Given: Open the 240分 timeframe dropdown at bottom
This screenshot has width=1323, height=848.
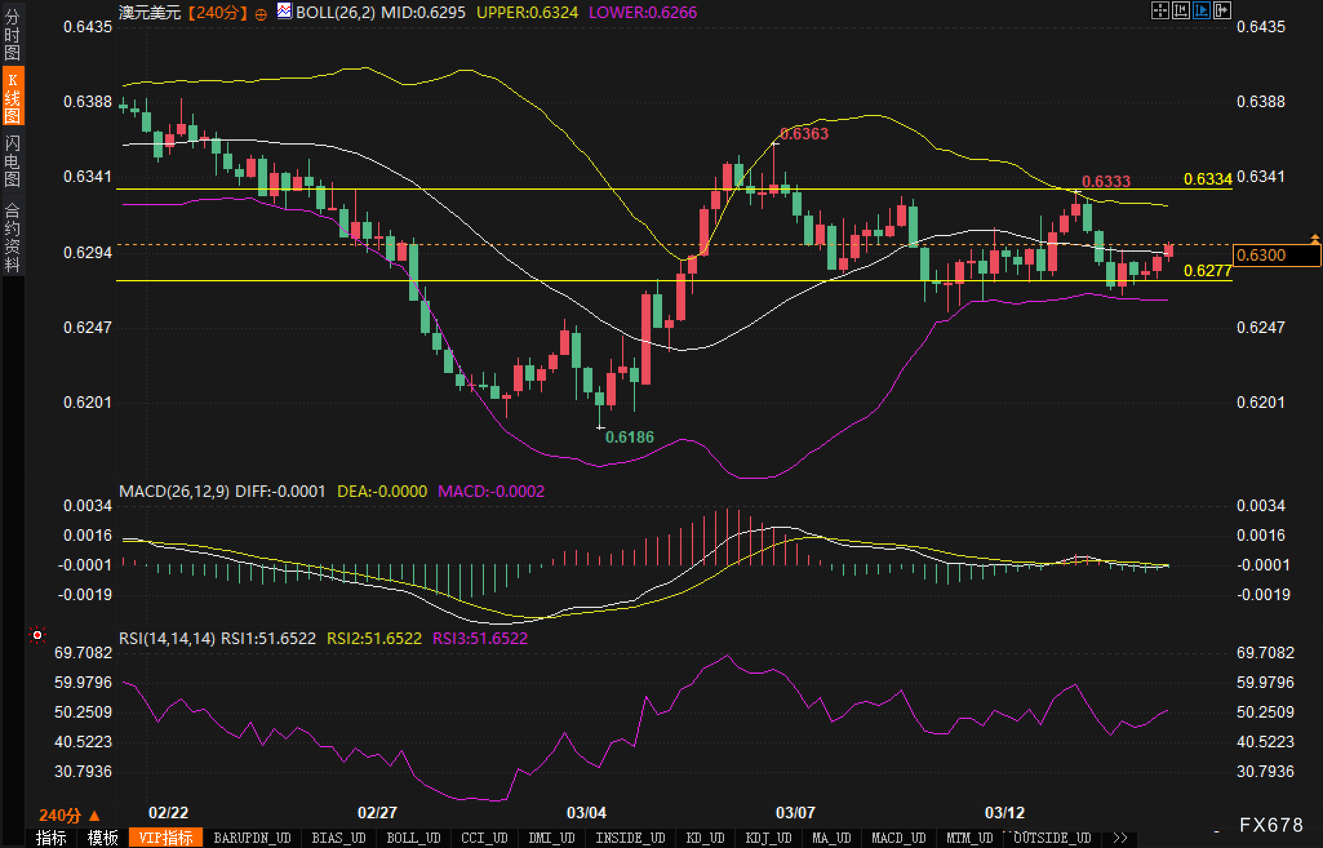Looking at the screenshot, I should tap(69, 815).
